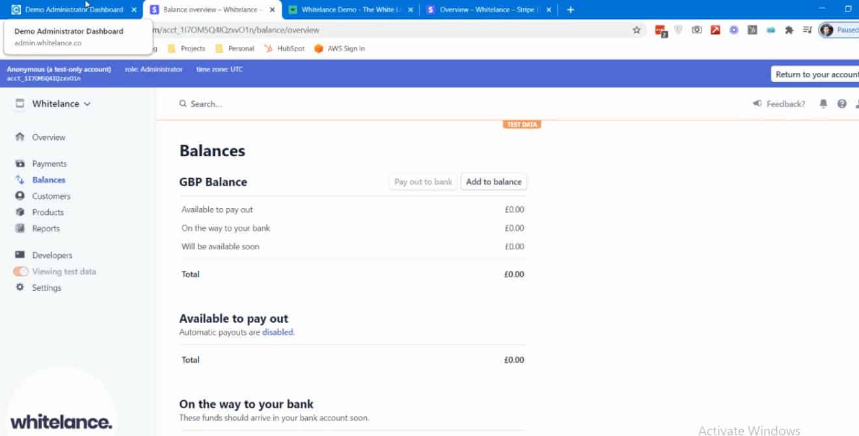Image resolution: width=859 pixels, height=436 pixels.
Task: Open the Feedback? link
Action: pyautogui.click(x=785, y=104)
